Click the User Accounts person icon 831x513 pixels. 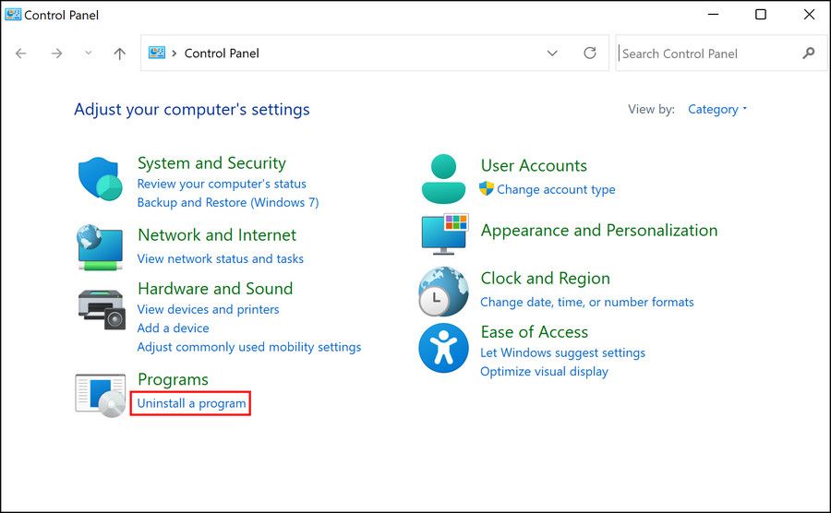(x=443, y=178)
